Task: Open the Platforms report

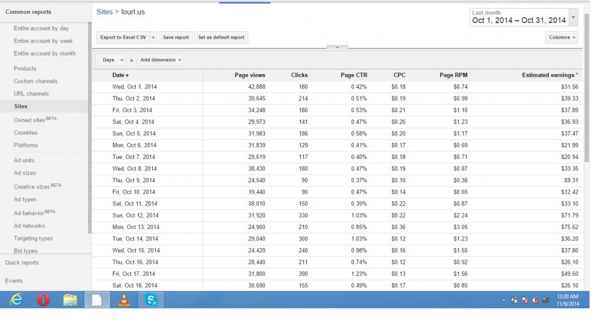Action: (25, 145)
